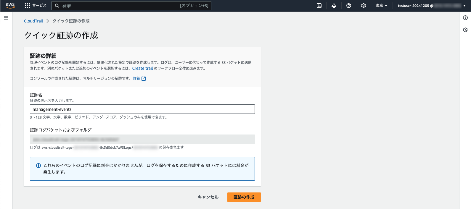Focus the top 検索 search field
The width and height of the screenshot is (471, 209).
(x=131, y=6)
